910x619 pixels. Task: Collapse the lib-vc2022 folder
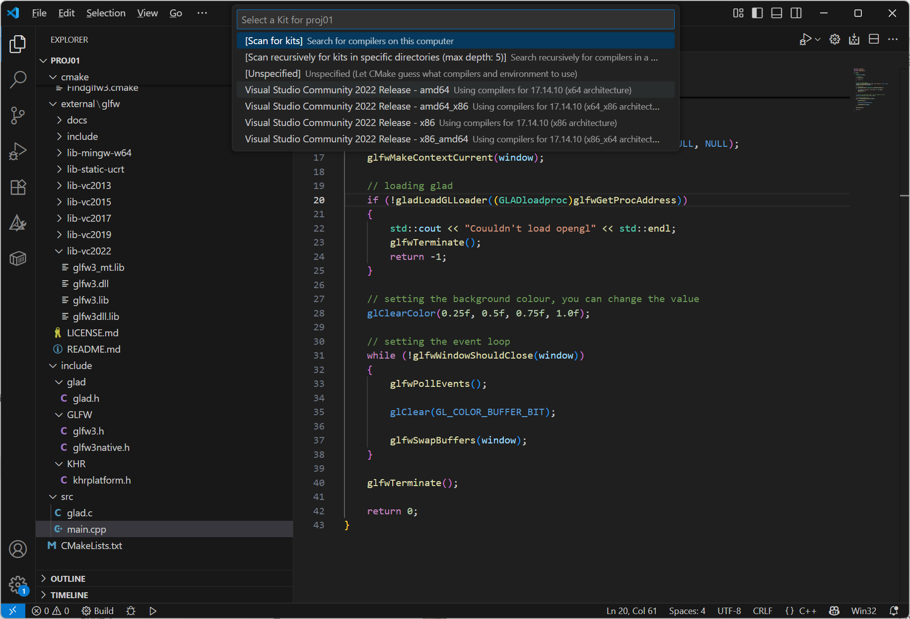(x=89, y=251)
